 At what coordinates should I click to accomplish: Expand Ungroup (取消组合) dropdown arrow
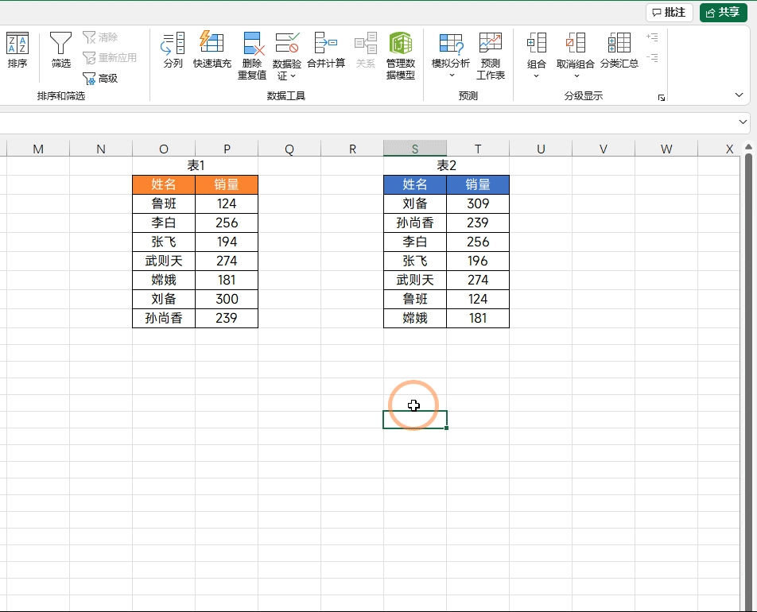point(576,76)
